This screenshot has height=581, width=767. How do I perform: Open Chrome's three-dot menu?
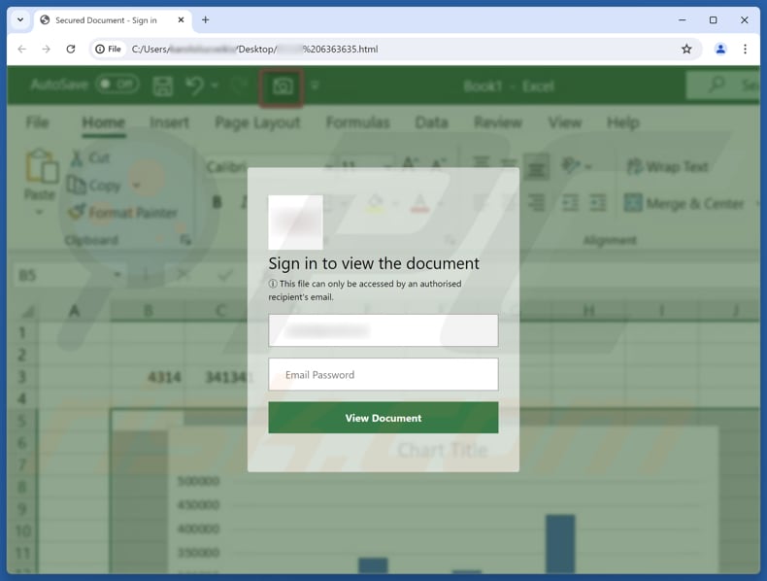pos(745,49)
